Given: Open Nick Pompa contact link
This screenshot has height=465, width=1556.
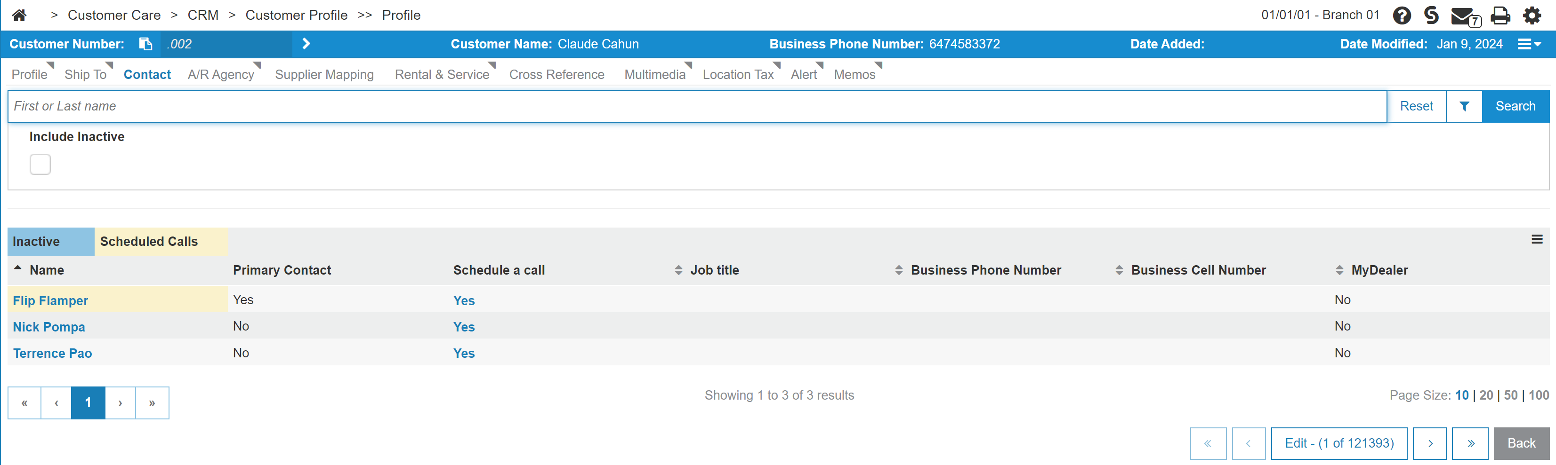Looking at the screenshot, I should click(49, 327).
